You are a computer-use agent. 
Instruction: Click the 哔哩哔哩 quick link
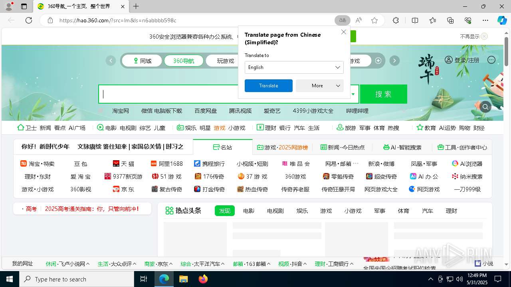(357, 111)
